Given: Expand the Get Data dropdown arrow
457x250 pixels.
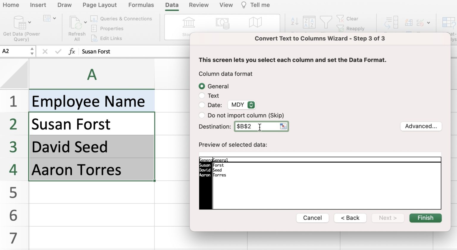Looking at the screenshot, I should coord(30,22).
